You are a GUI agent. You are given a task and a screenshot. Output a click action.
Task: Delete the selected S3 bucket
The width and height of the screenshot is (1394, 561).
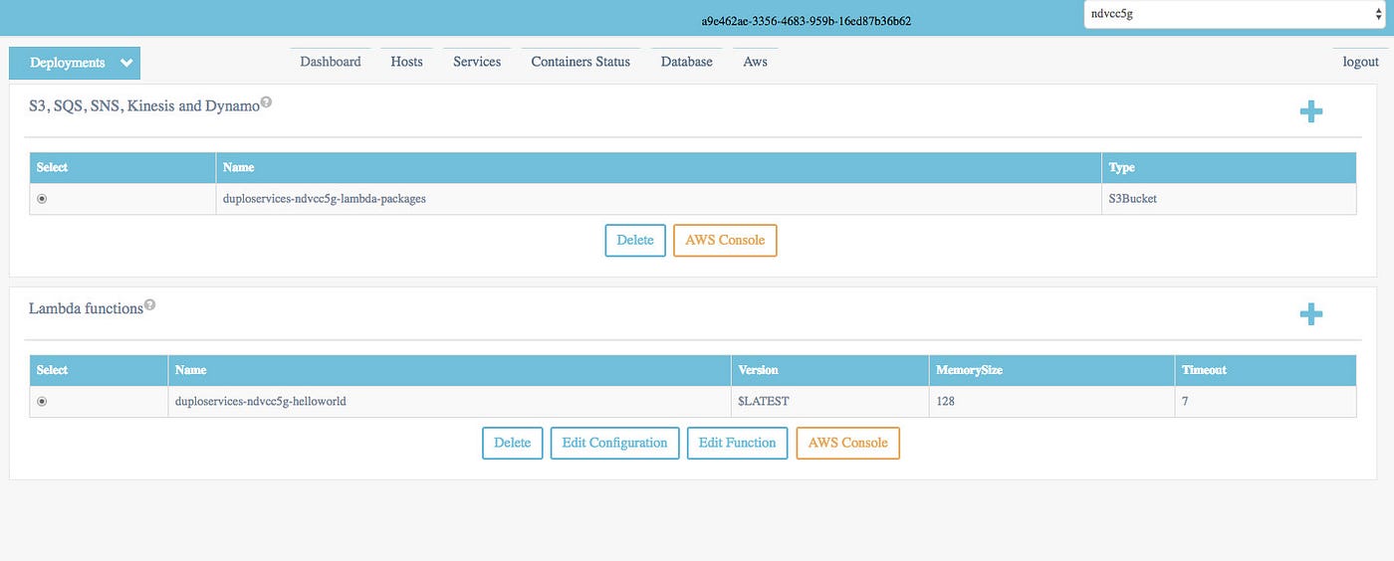[x=635, y=241]
